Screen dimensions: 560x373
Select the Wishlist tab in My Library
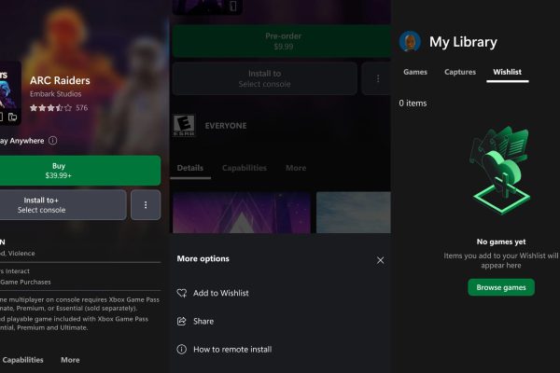point(505,72)
